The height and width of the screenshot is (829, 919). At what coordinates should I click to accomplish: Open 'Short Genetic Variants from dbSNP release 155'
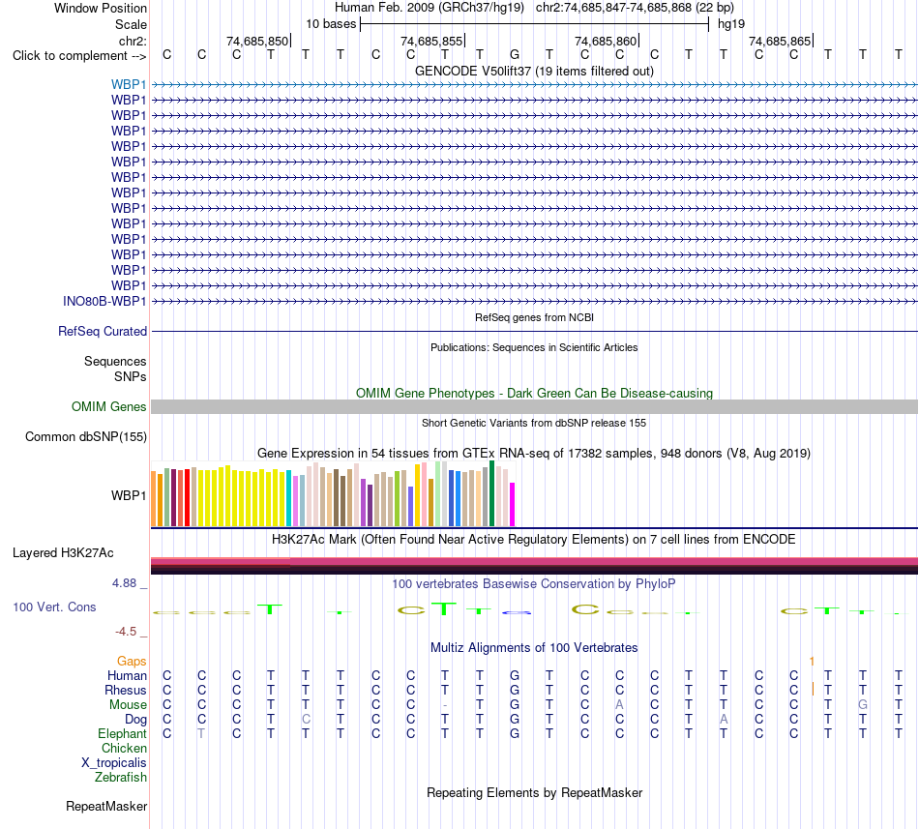(x=534, y=423)
